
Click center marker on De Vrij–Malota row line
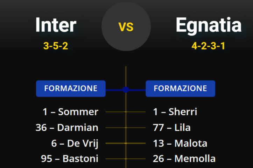point(126,143)
